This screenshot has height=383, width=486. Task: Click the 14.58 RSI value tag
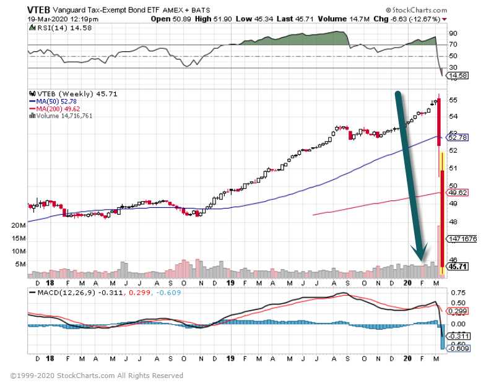point(458,75)
